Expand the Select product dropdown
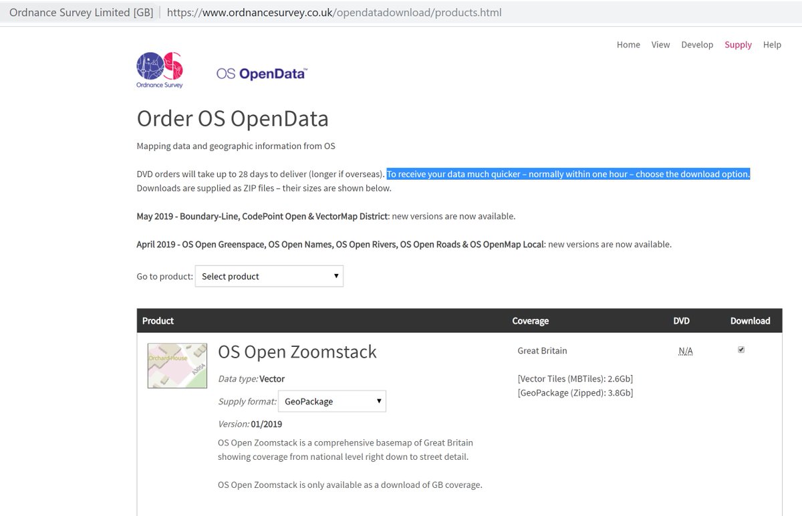This screenshot has width=802, height=516. coord(269,276)
